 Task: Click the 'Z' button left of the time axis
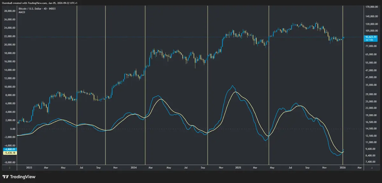coord(10,167)
